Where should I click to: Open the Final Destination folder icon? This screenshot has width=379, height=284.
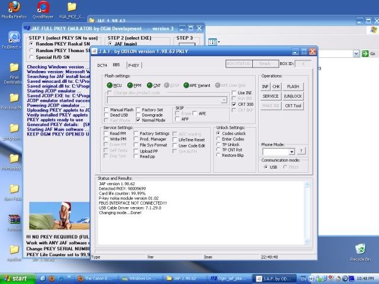pyautogui.click(x=14, y=73)
